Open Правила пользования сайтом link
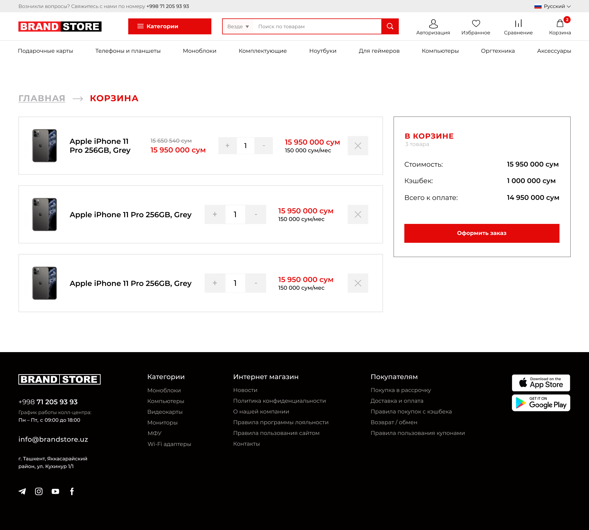 coord(276,433)
